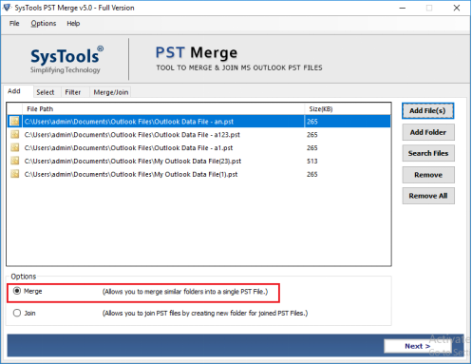
Task: Click the size value 513
Action: [312, 162]
